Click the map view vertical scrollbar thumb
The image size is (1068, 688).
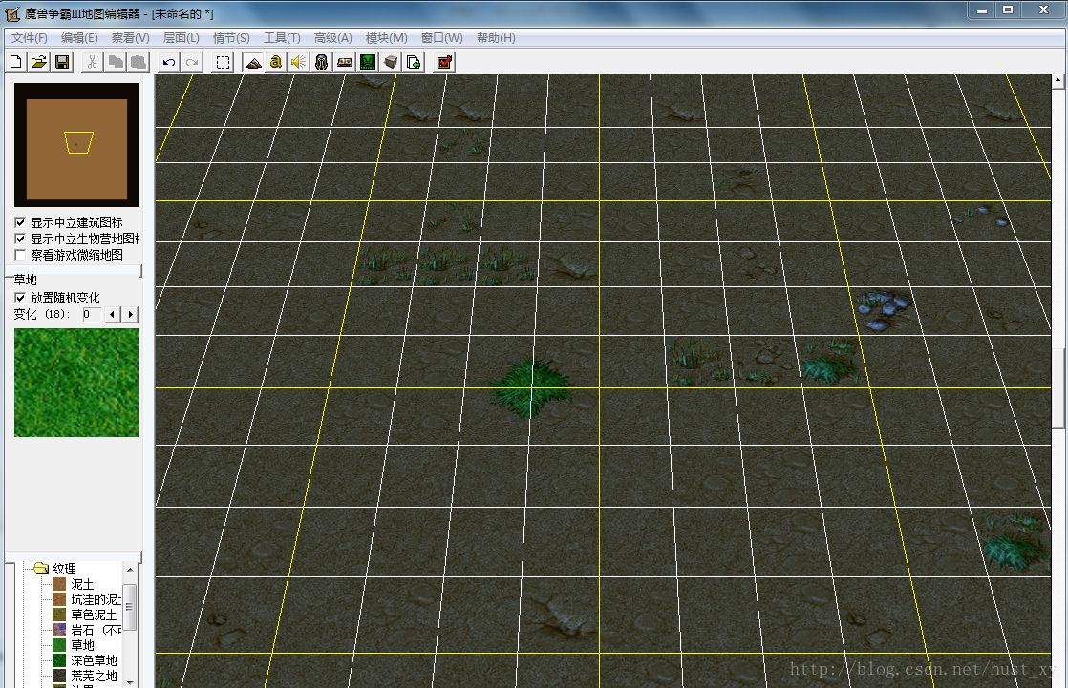pyautogui.click(x=1057, y=388)
